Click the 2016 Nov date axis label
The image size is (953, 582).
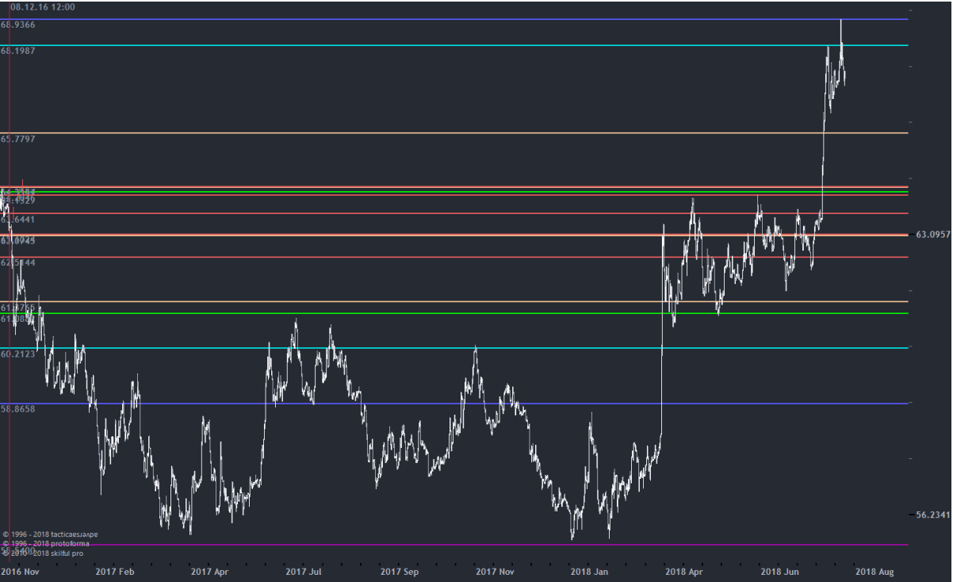pyautogui.click(x=20, y=571)
